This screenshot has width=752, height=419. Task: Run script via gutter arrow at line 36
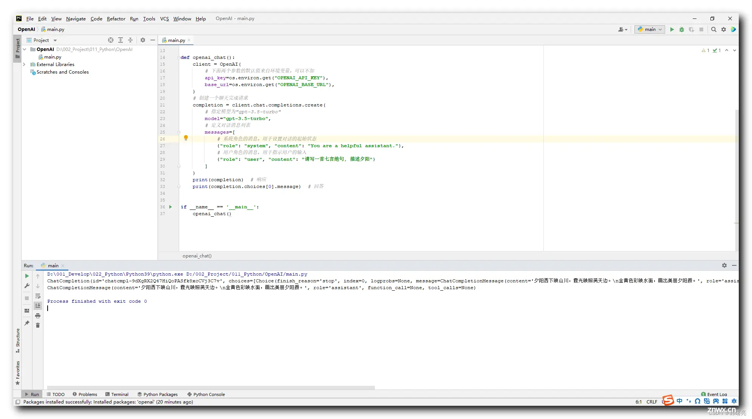pos(170,207)
